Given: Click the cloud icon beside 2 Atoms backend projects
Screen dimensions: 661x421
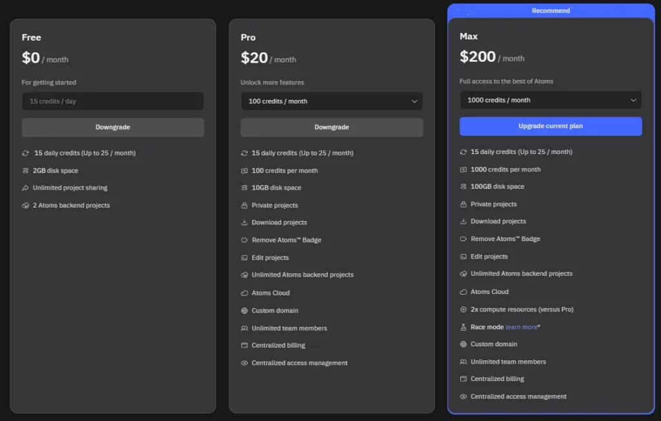Looking at the screenshot, I should point(25,206).
